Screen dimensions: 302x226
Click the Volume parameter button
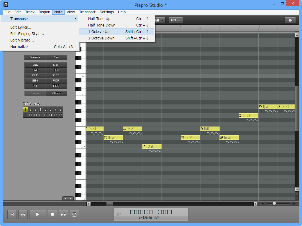tap(35, 57)
